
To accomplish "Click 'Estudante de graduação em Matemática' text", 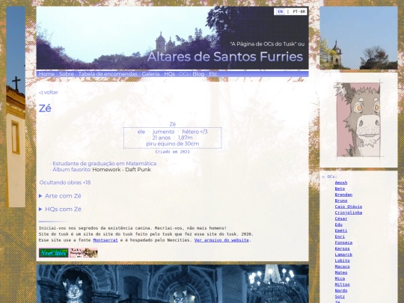I will click(104, 164).
